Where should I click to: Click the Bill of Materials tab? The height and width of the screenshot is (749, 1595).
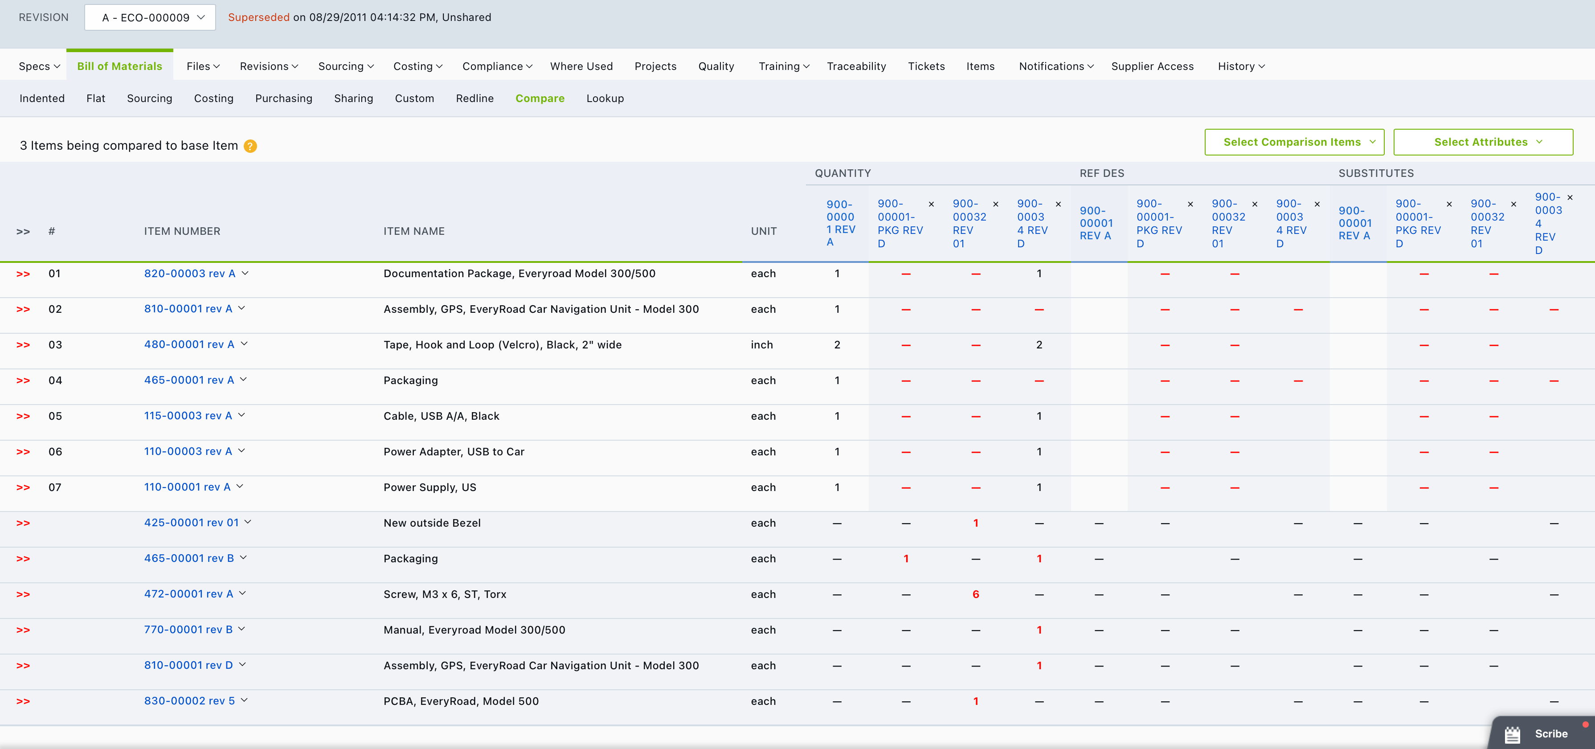(119, 66)
